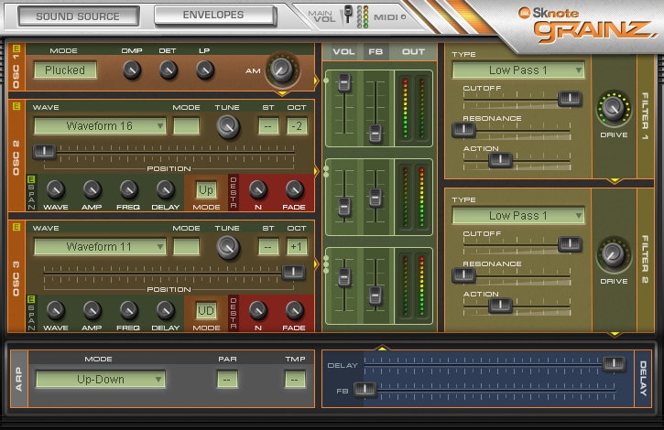The height and width of the screenshot is (430, 664).
Task: Open OSC 3 Waveform 11 dropdown
Action: [100, 247]
